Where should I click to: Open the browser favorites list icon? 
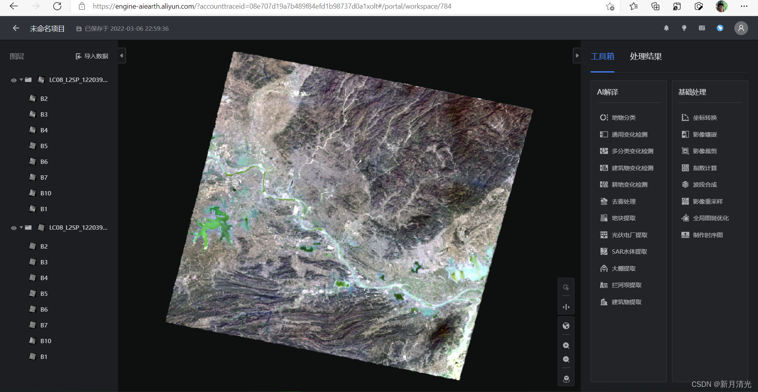pos(634,6)
